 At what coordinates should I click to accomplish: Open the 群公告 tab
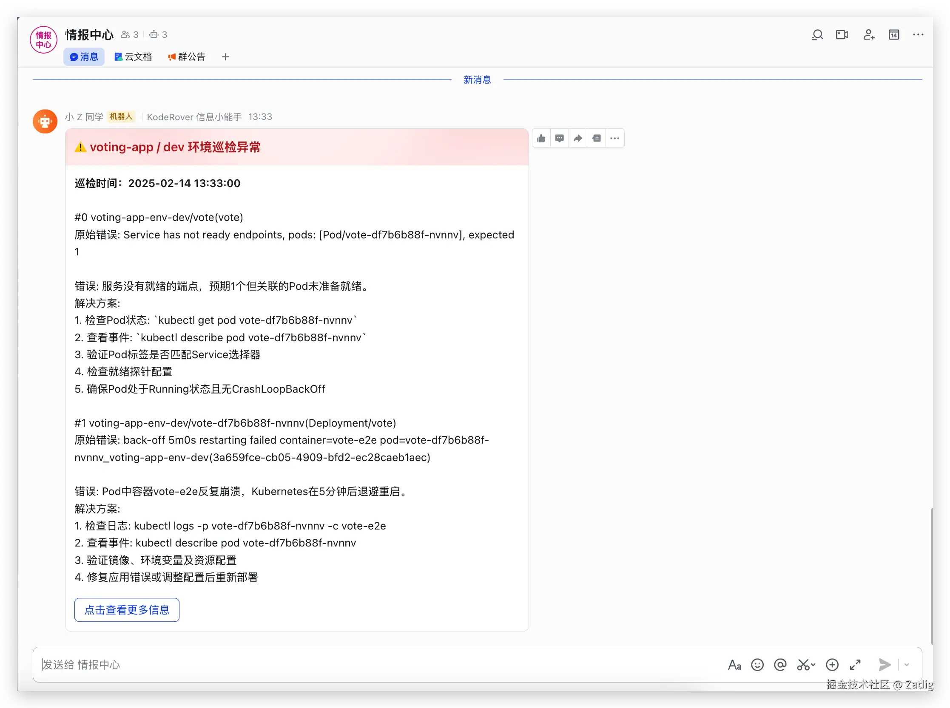(187, 57)
